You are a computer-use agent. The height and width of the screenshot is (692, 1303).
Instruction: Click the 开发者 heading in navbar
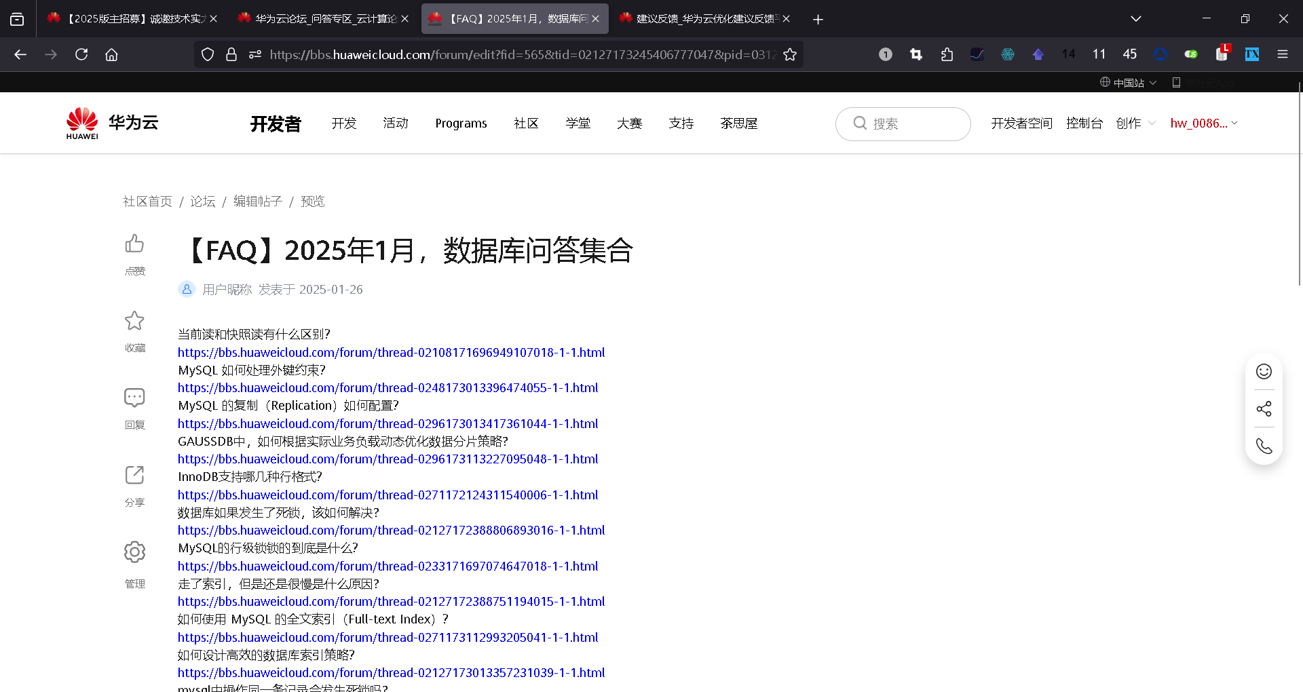[x=276, y=123]
